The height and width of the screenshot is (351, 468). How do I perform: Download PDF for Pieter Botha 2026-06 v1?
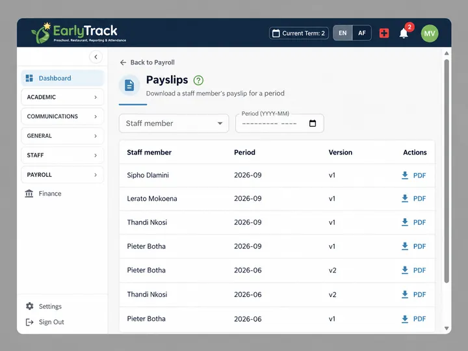click(x=419, y=319)
